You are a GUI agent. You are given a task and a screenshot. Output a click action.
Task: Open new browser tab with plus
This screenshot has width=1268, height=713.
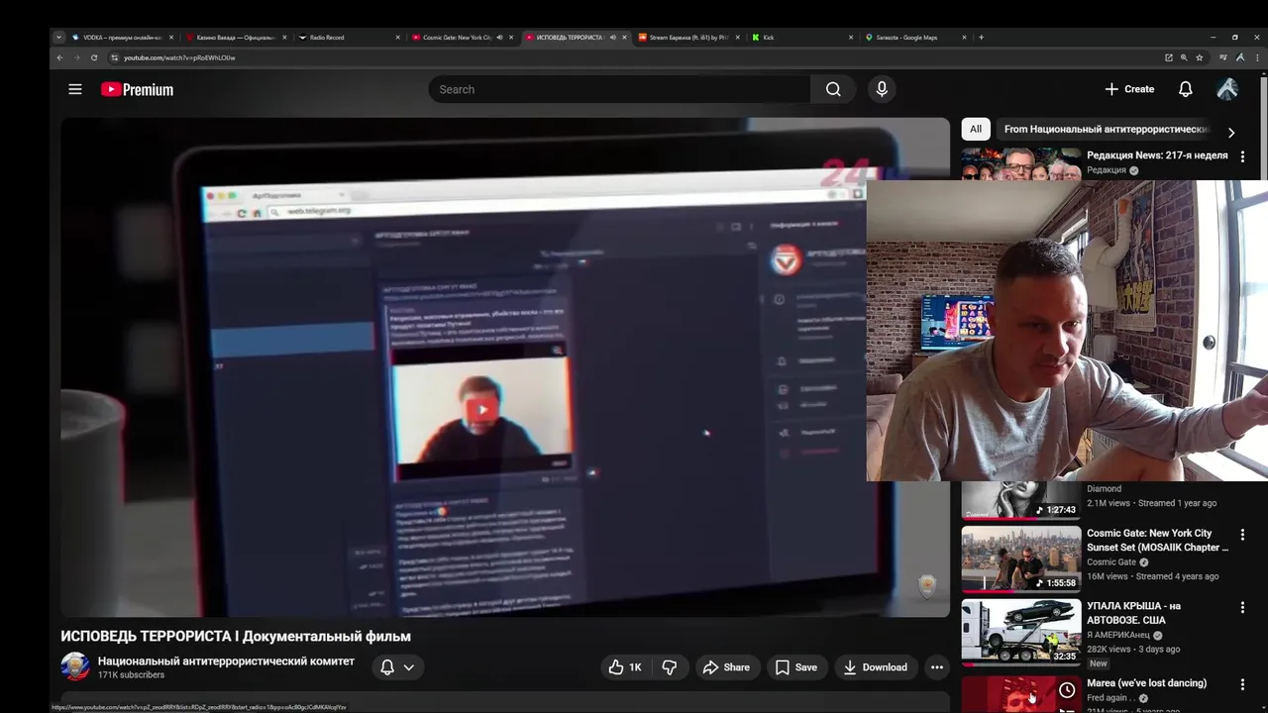[981, 38]
